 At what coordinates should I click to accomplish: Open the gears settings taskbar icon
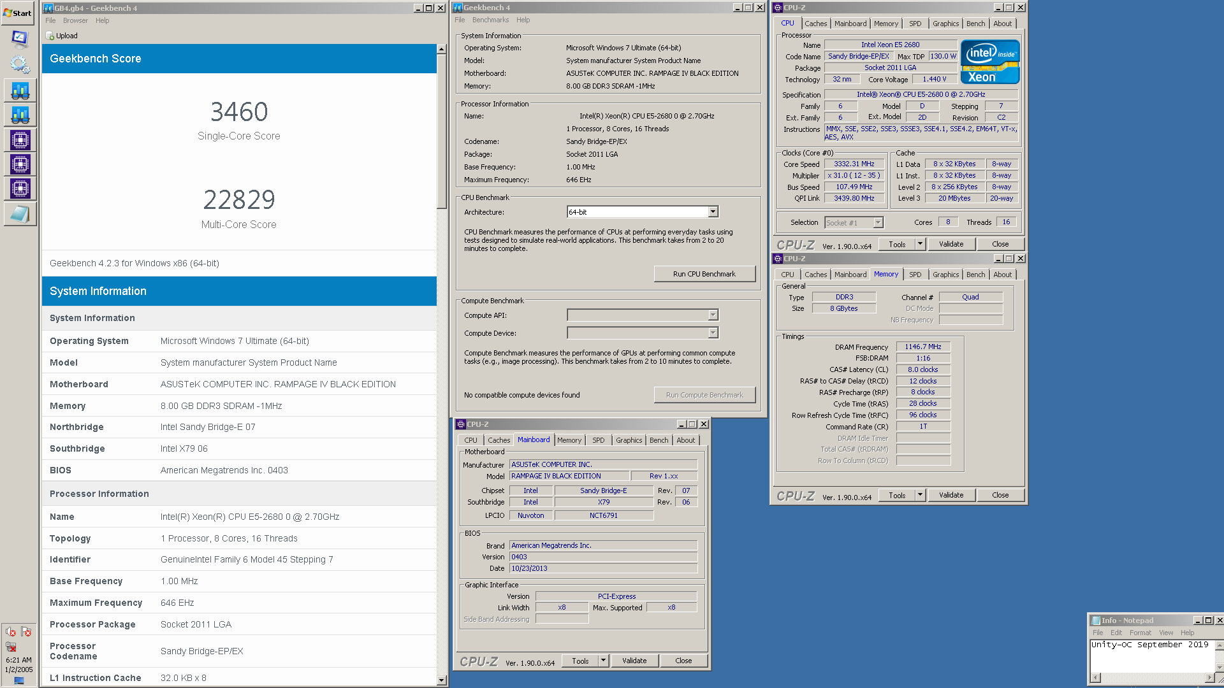tap(20, 64)
